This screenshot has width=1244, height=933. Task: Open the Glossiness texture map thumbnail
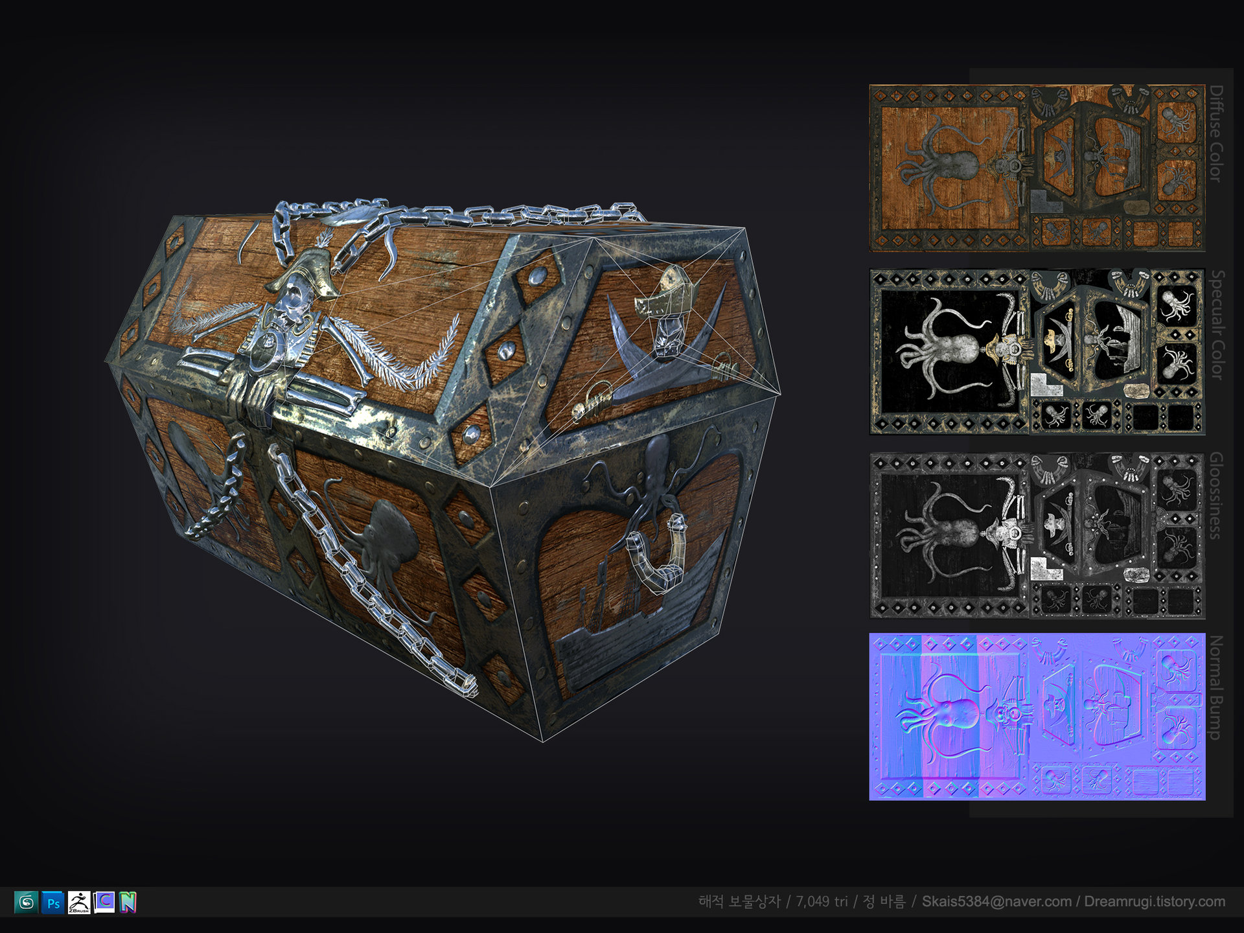[1037, 535]
